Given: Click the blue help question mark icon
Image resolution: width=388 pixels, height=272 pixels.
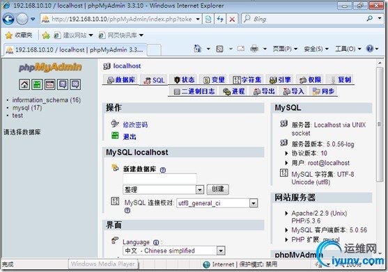Looking at the screenshot, I should (370, 49).
